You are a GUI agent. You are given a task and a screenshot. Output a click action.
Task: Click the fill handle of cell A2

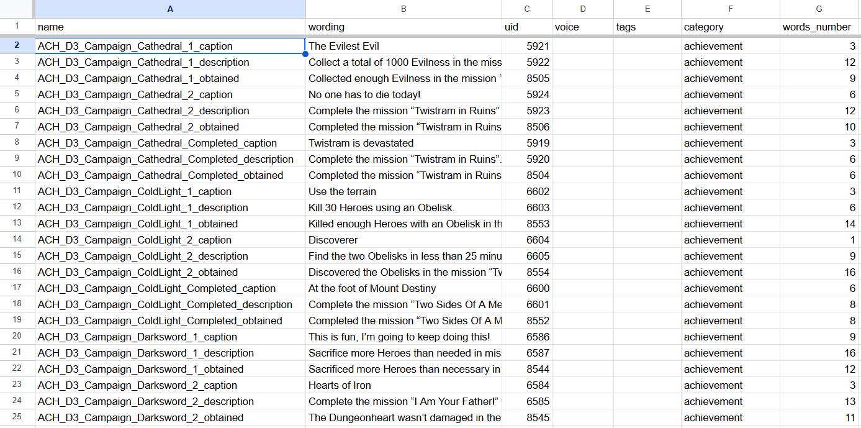click(x=305, y=54)
